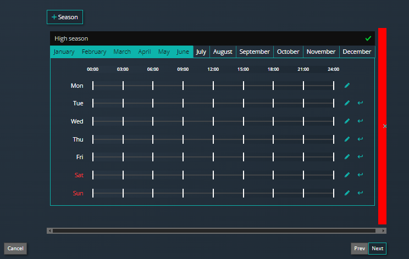
Task: Deselect the May month
Action: coord(164,52)
